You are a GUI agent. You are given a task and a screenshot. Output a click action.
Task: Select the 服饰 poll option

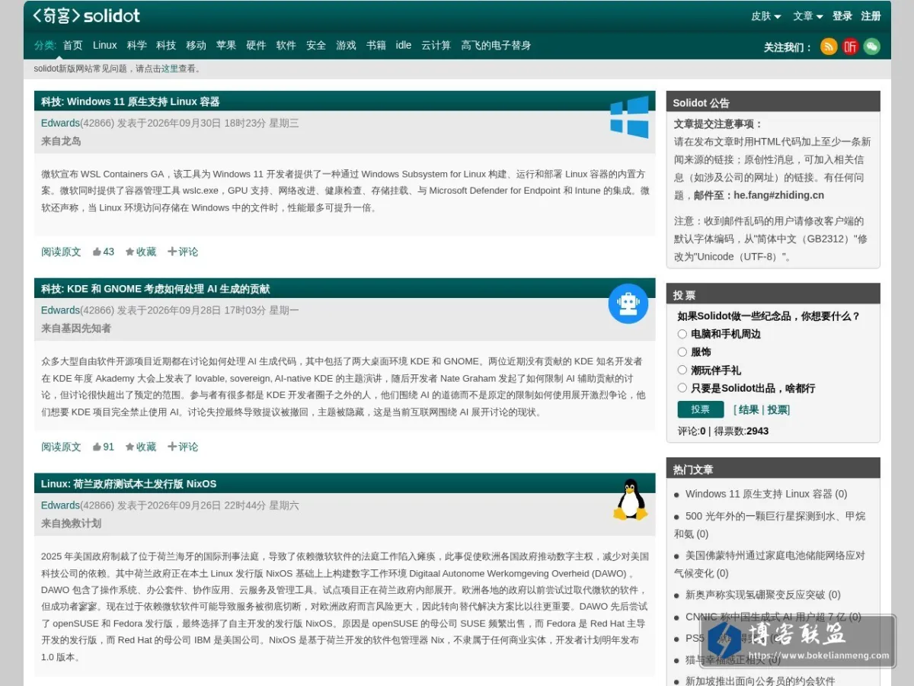pyautogui.click(x=682, y=352)
